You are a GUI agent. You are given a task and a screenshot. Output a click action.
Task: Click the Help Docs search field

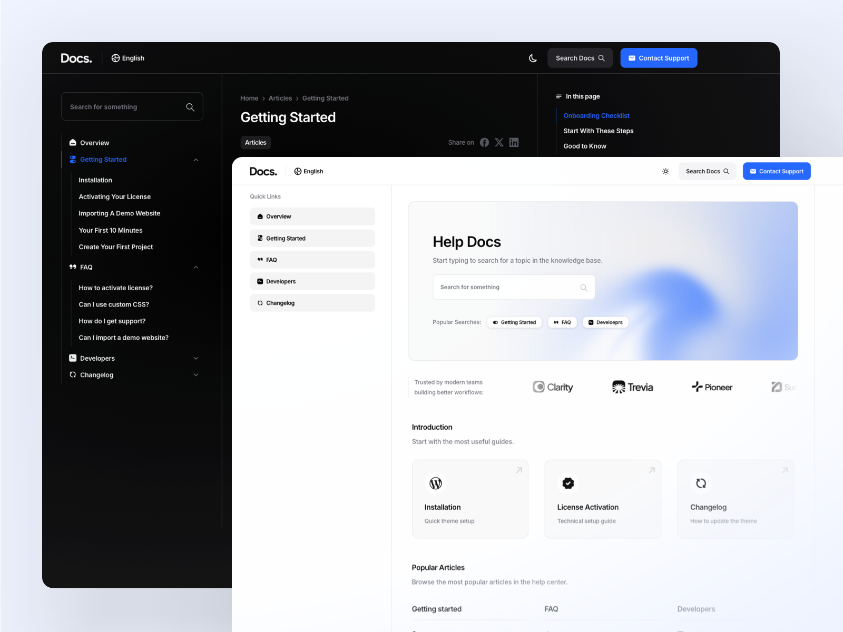514,287
